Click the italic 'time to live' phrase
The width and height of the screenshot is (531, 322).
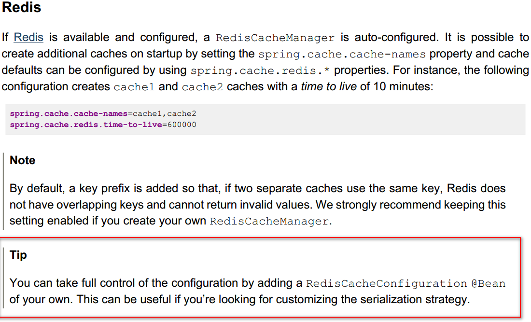pyautogui.click(x=328, y=87)
